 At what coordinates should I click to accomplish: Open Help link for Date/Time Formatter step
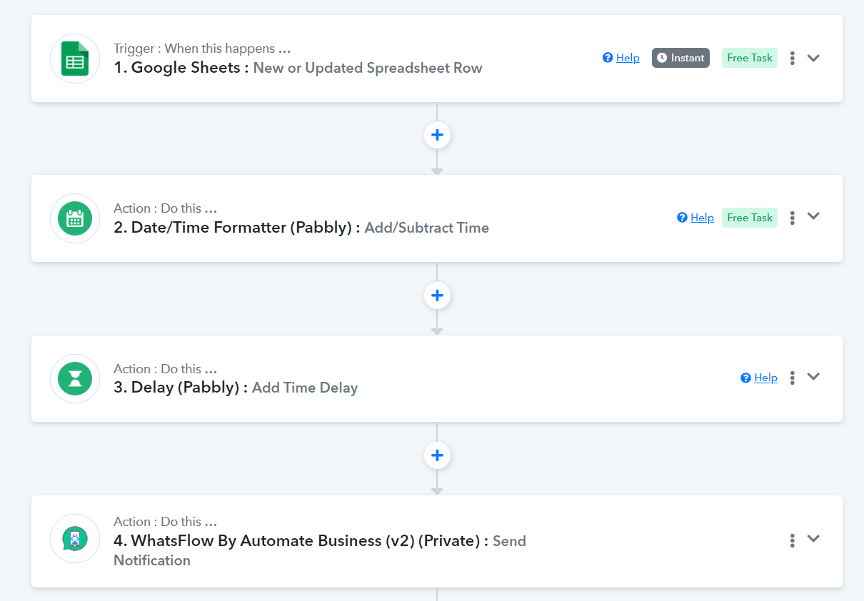click(695, 218)
